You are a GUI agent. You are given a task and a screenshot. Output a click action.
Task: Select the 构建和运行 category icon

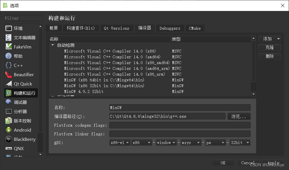coord(8,93)
